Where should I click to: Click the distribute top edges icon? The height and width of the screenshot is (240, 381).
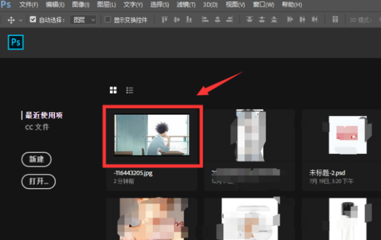tap(249, 19)
